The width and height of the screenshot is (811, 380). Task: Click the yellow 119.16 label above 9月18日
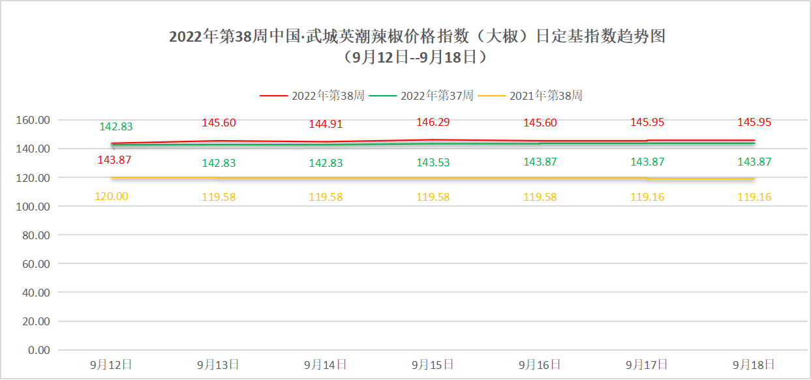click(x=754, y=196)
